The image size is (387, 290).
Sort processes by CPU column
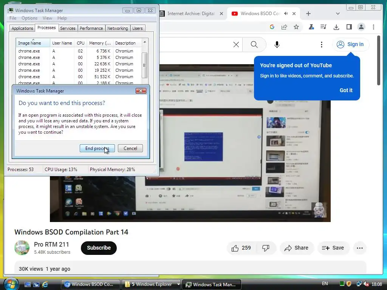(x=80, y=43)
